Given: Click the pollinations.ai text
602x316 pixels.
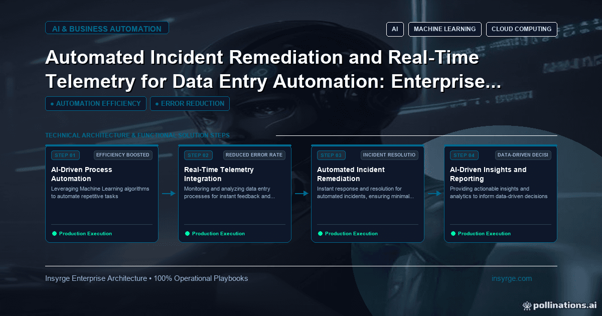Looking at the screenshot, I should pyautogui.click(x=565, y=305).
